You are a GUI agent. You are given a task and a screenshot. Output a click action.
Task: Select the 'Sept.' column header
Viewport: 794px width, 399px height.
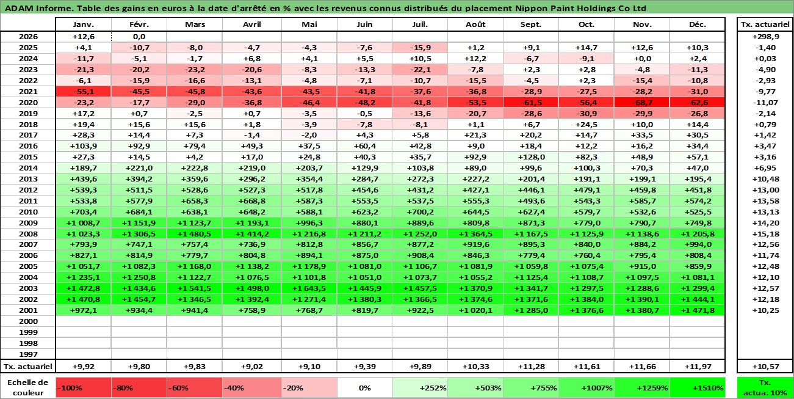click(531, 24)
